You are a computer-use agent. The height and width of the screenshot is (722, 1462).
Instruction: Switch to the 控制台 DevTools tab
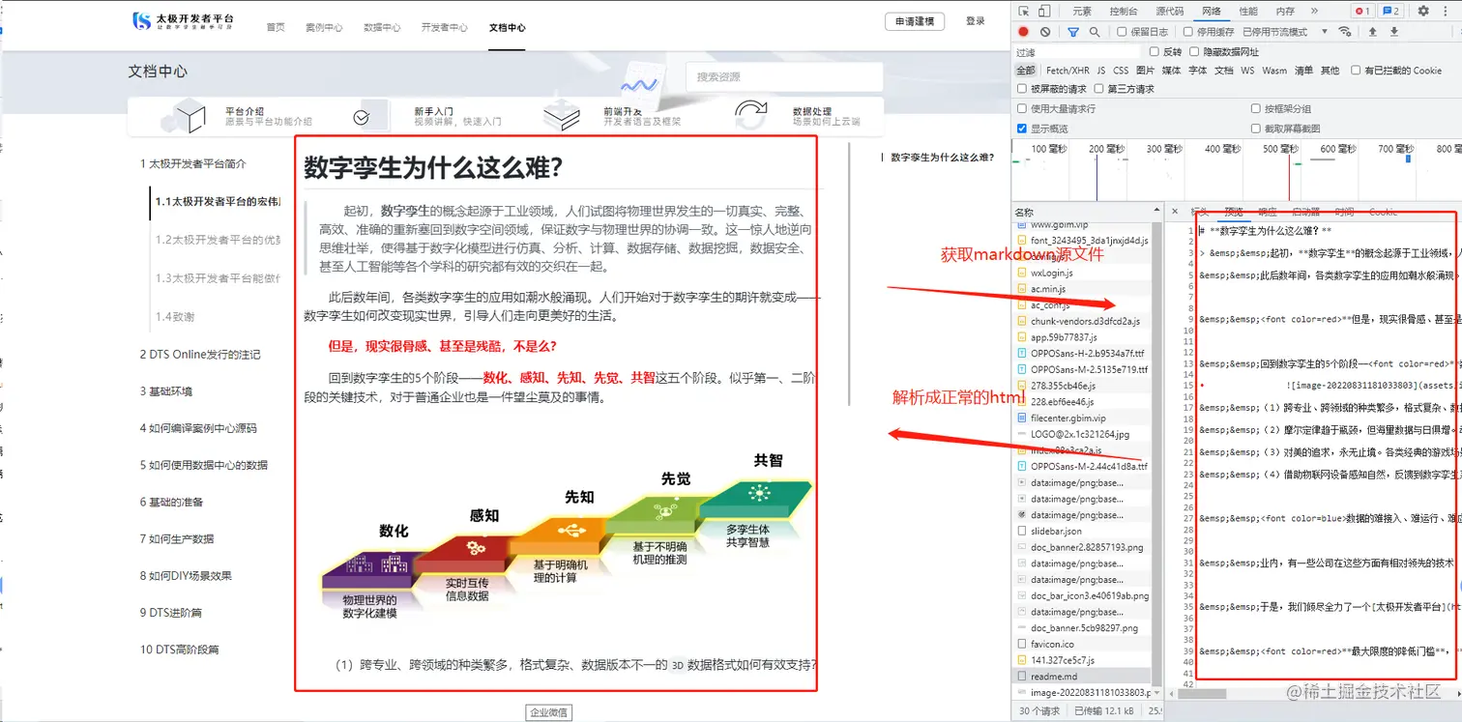coord(1124,12)
